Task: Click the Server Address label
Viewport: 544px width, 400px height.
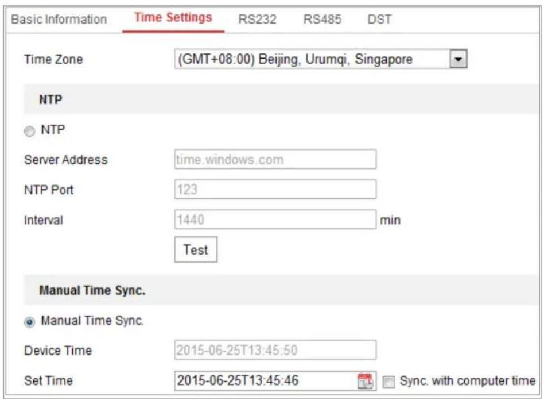Action: (x=66, y=160)
